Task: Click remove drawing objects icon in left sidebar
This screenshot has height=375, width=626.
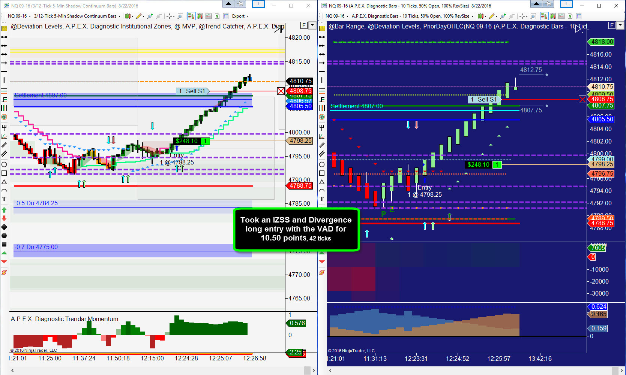Action: [x=5, y=272]
